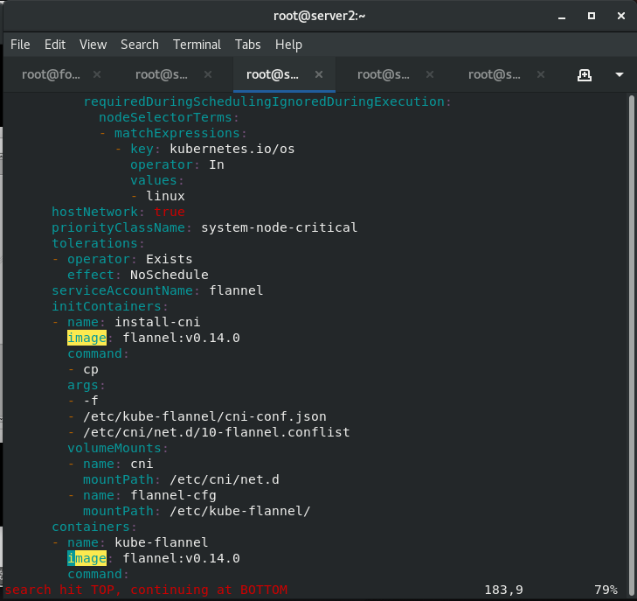Click mountPath /etc/cni/net.d

[225, 479]
